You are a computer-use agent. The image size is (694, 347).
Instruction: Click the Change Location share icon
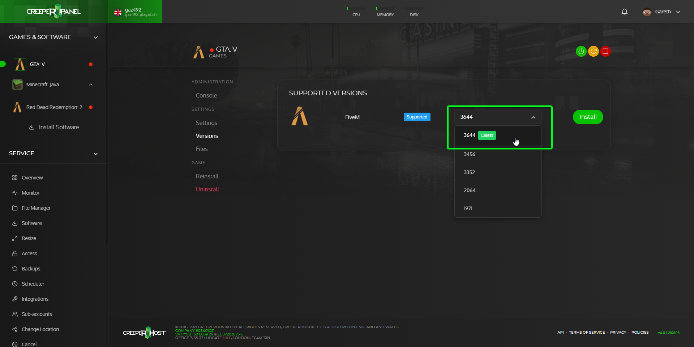pyautogui.click(x=15, y=329)
